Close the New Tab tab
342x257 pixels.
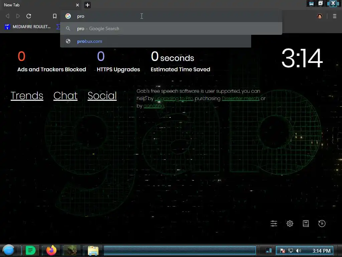coord(77,5)
